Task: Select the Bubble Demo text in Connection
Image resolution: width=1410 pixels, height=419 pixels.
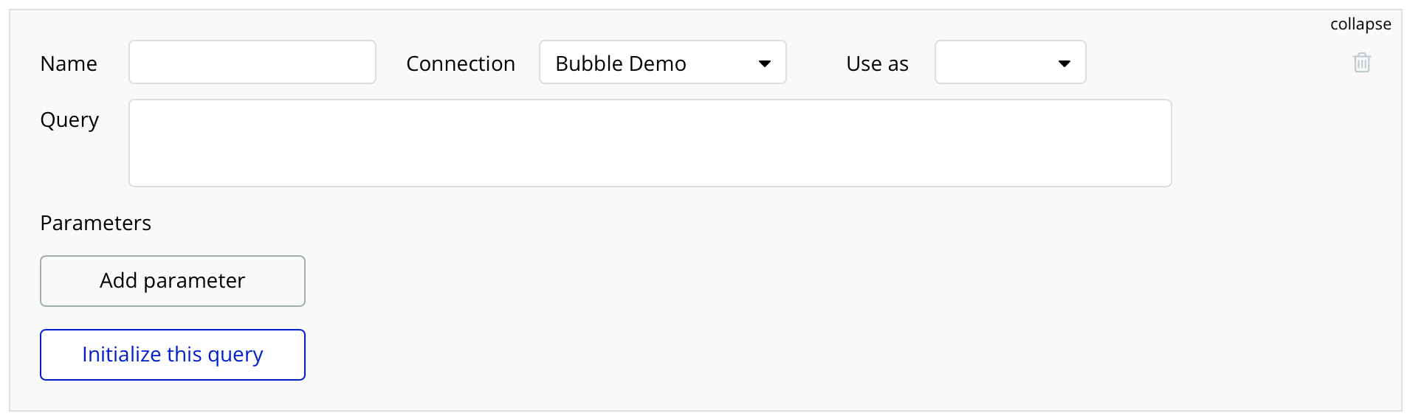Action: pyautogui.click(x=621, y=64)
